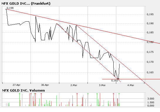Click the 2.Mai date label

point(74,85)
